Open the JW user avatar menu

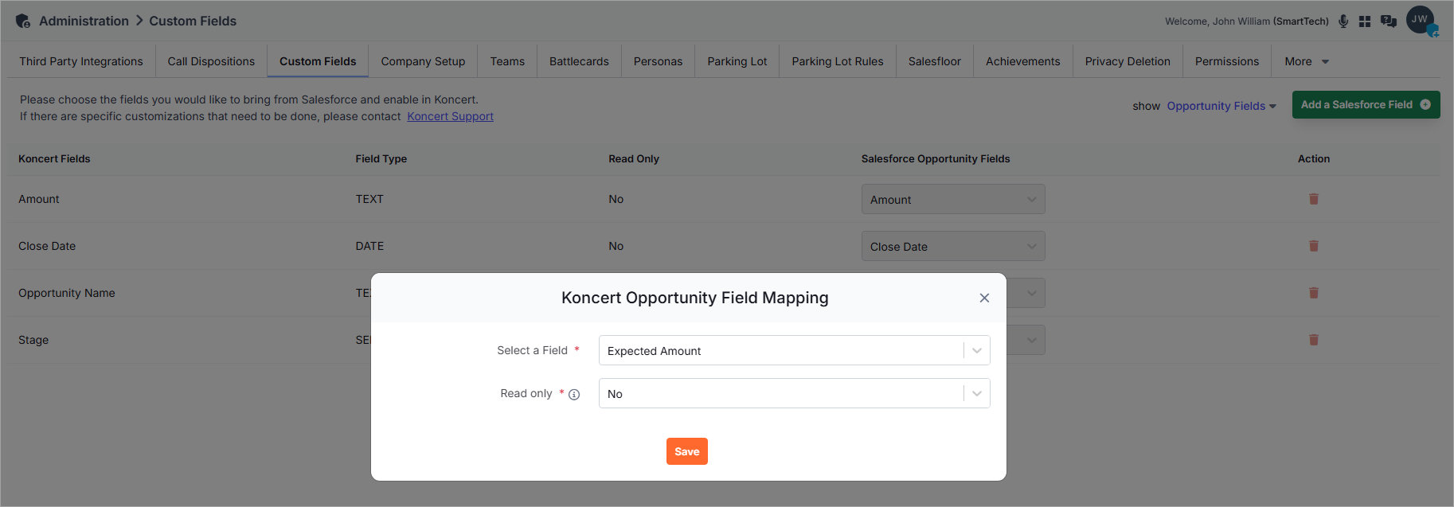click(x=1421, y=20)
